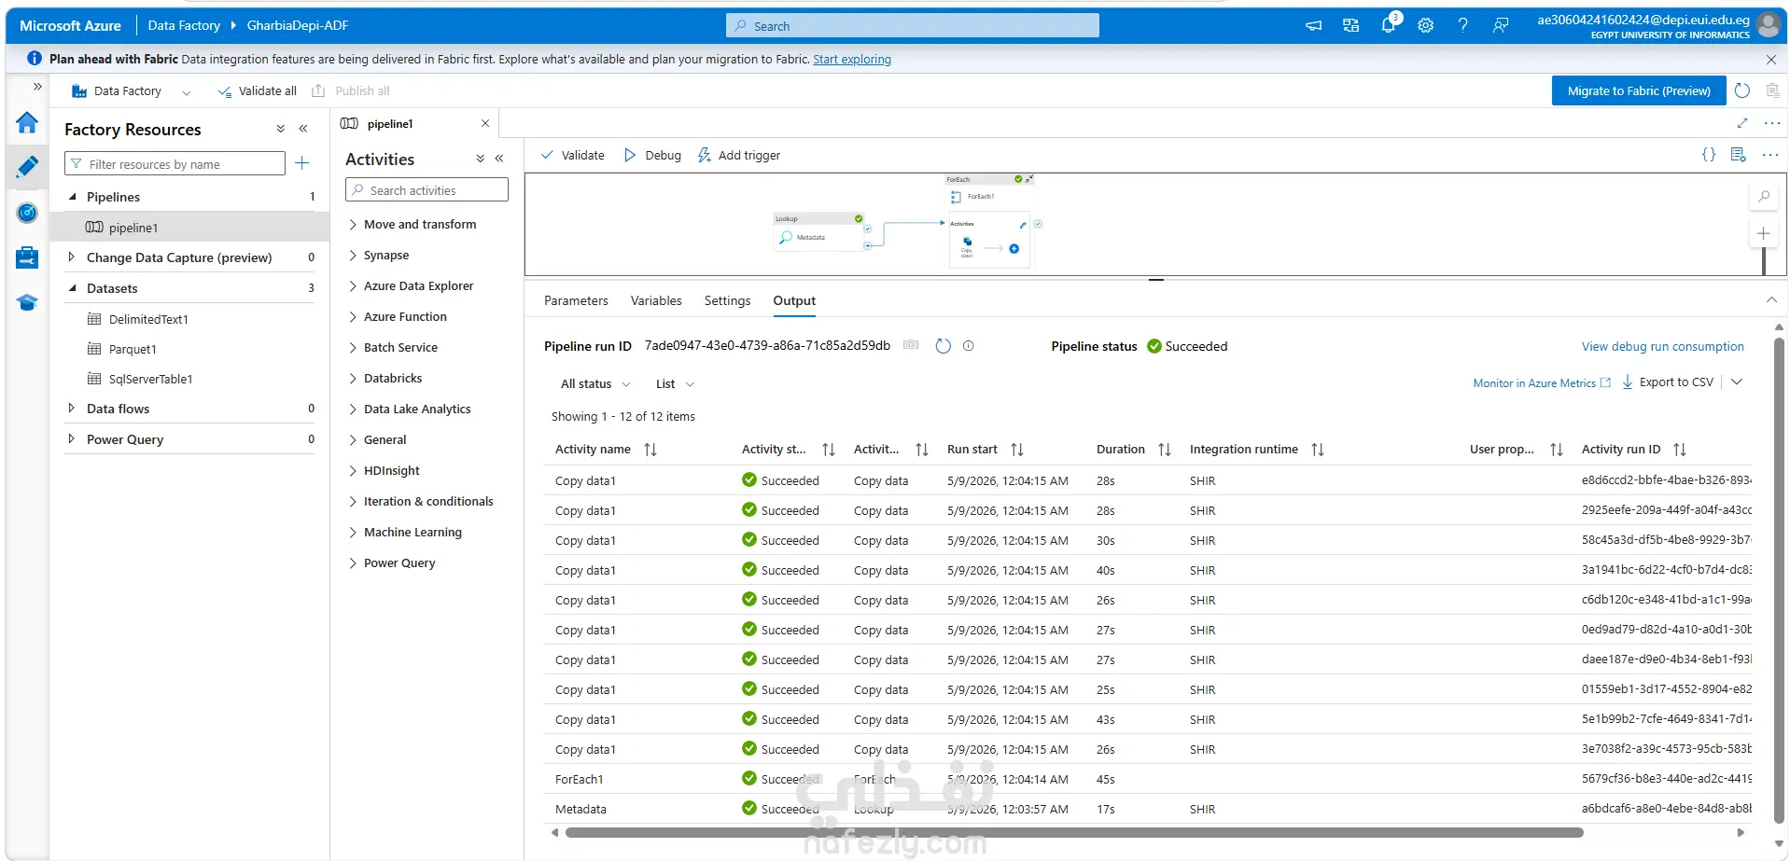The image size is (1790, 861).
Task: Switch to the Settings tab
Action: click(727, 300)
